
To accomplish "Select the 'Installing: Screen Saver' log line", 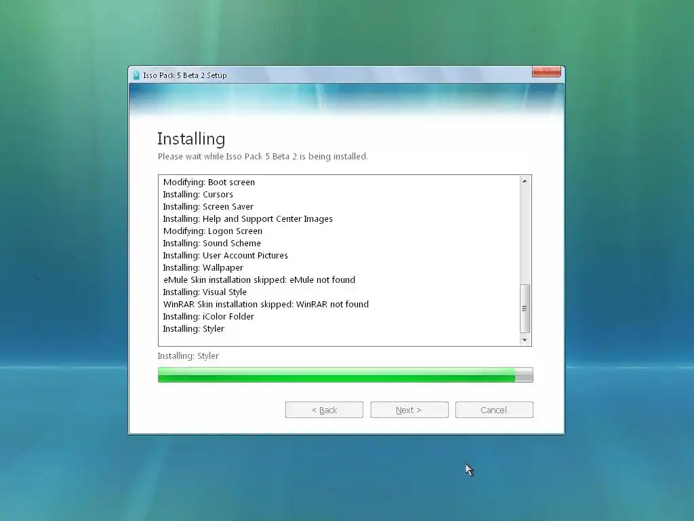I will tap(208, 206).
